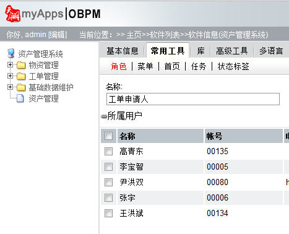Click the 资产管理 page icon
This screenshot has height=234, width=289.
[20, 98]
